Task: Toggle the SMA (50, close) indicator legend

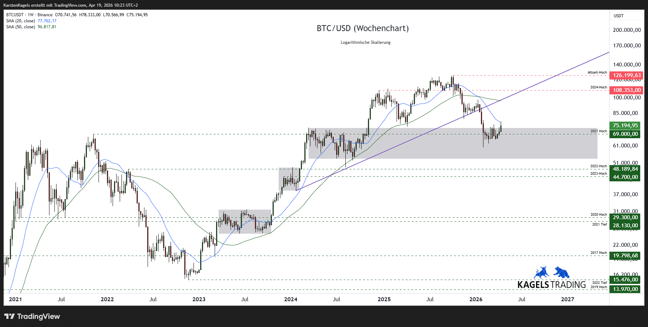Action: click(x=20, y=27)
